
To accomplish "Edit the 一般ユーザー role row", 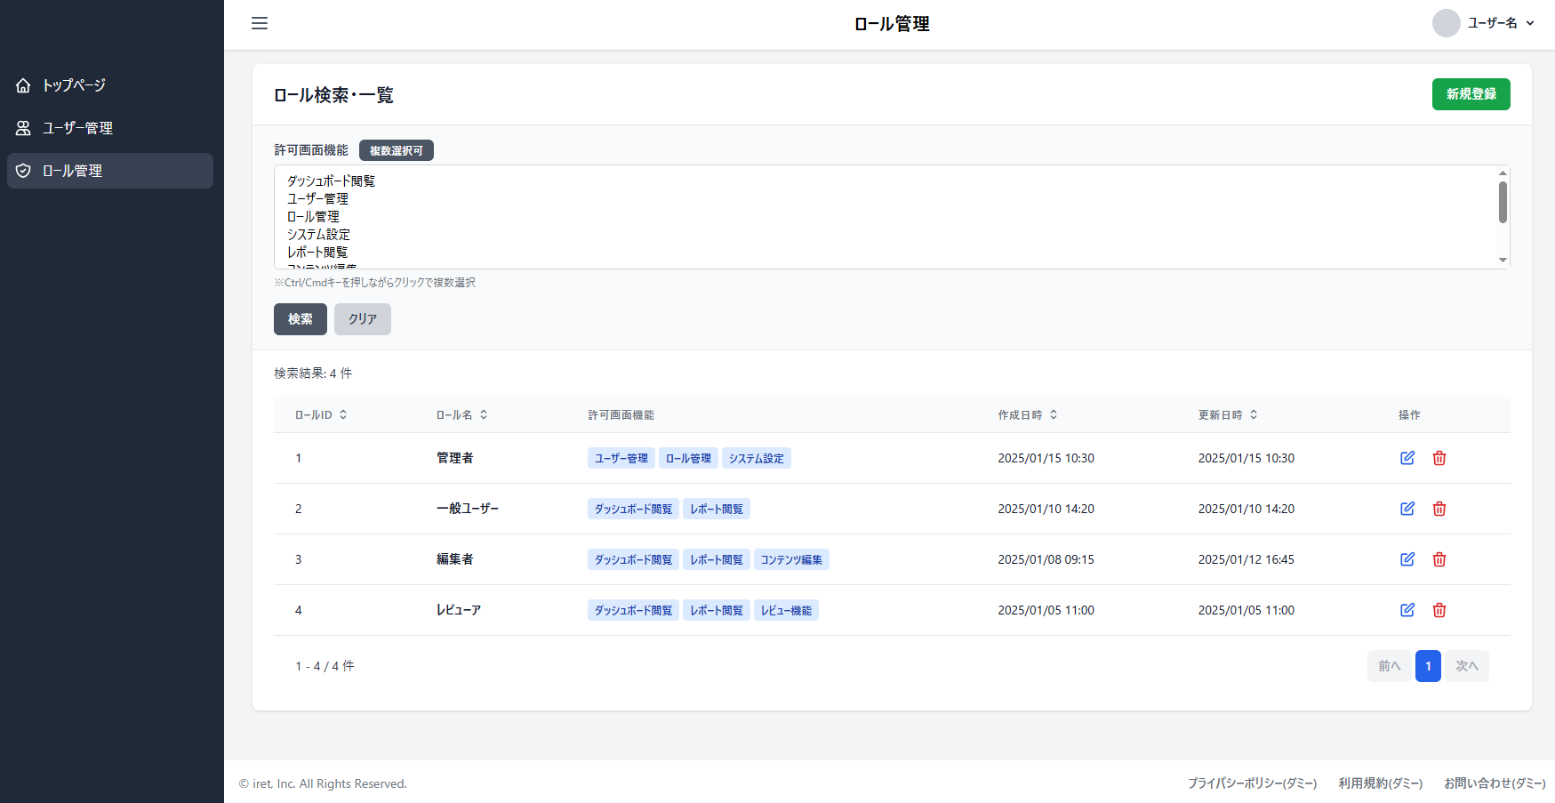I will click(x=1407, y=509).
